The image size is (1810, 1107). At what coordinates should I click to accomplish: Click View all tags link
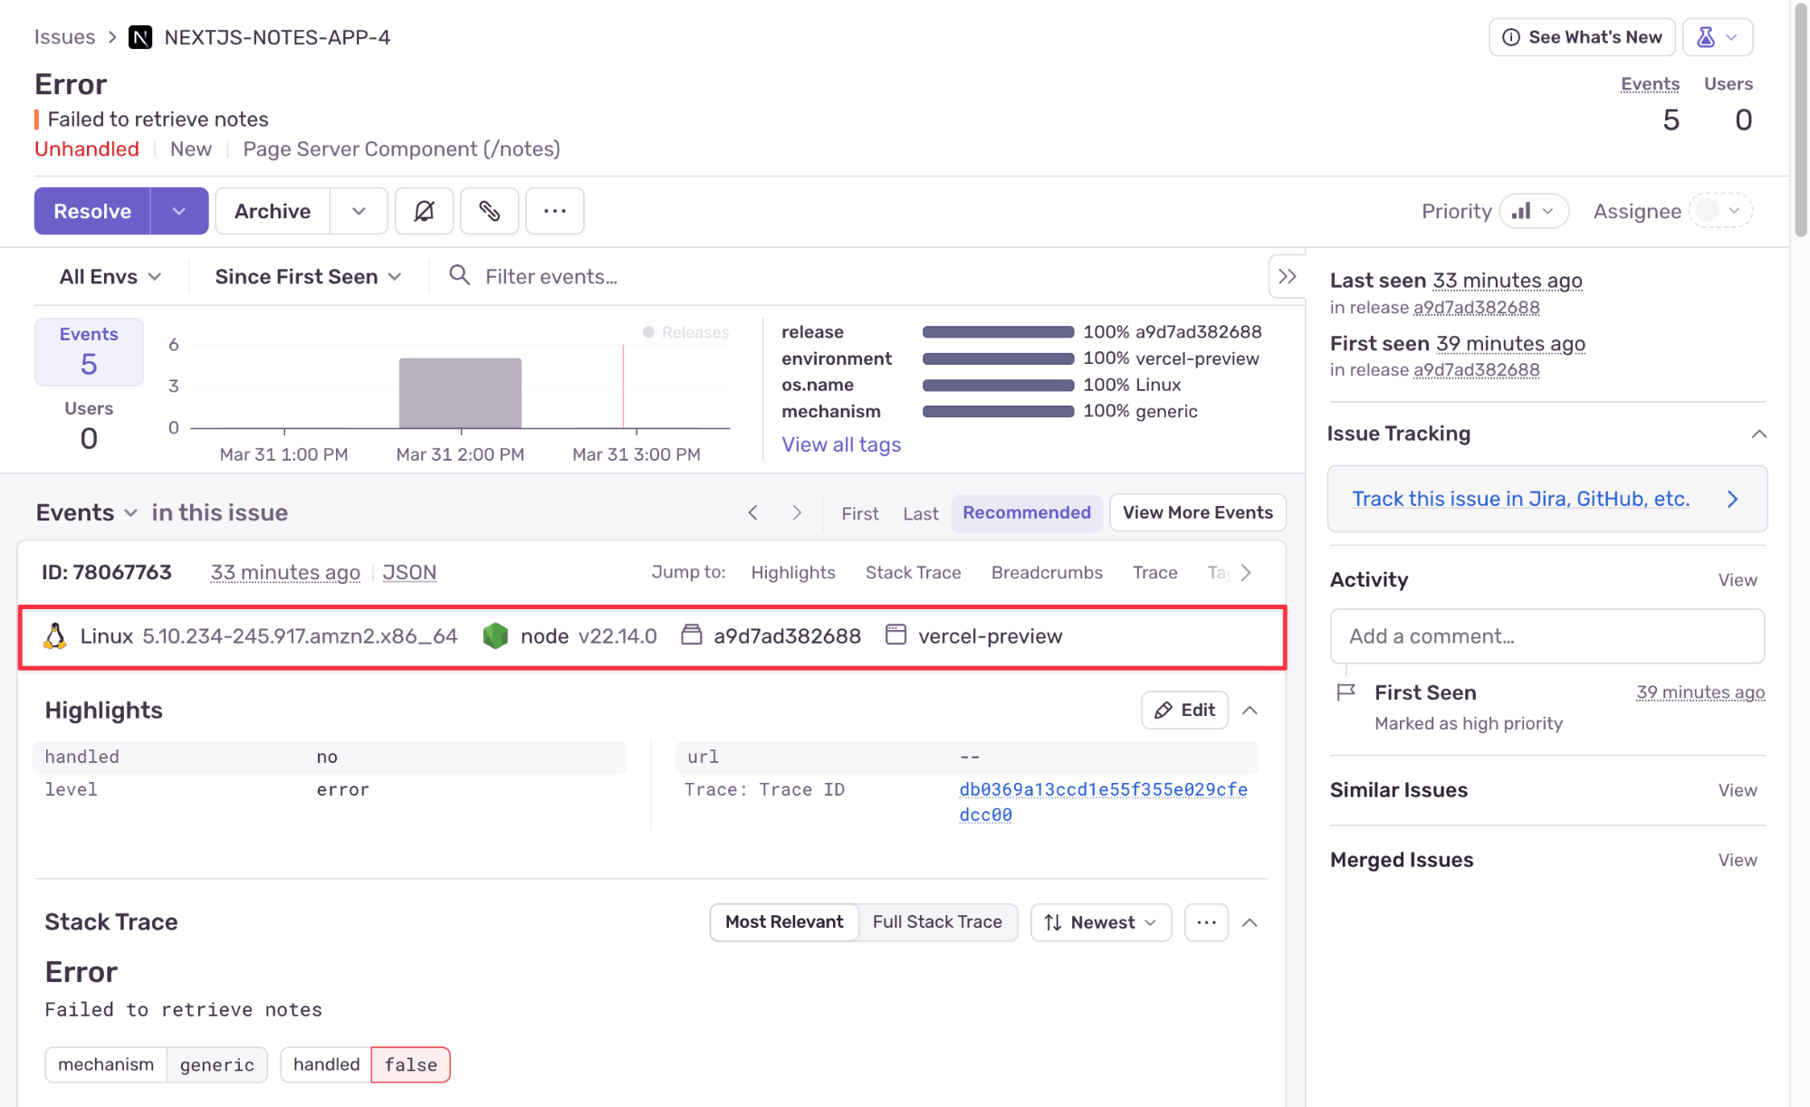coord(841,444)
